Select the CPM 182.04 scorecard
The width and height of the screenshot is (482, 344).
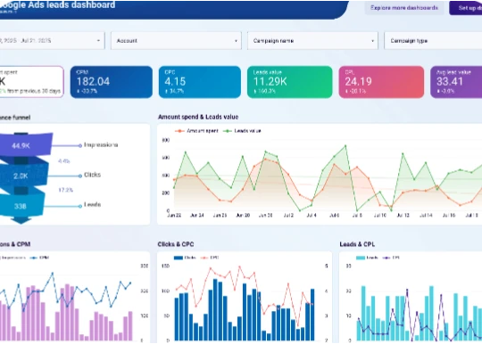tap(112, 82)
